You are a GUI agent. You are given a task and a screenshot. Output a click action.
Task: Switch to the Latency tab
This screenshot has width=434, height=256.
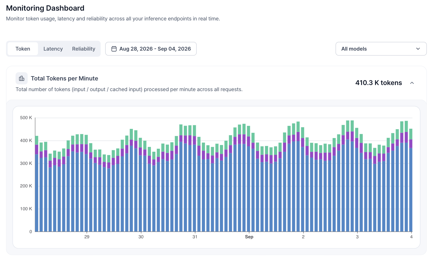point(53,49)
